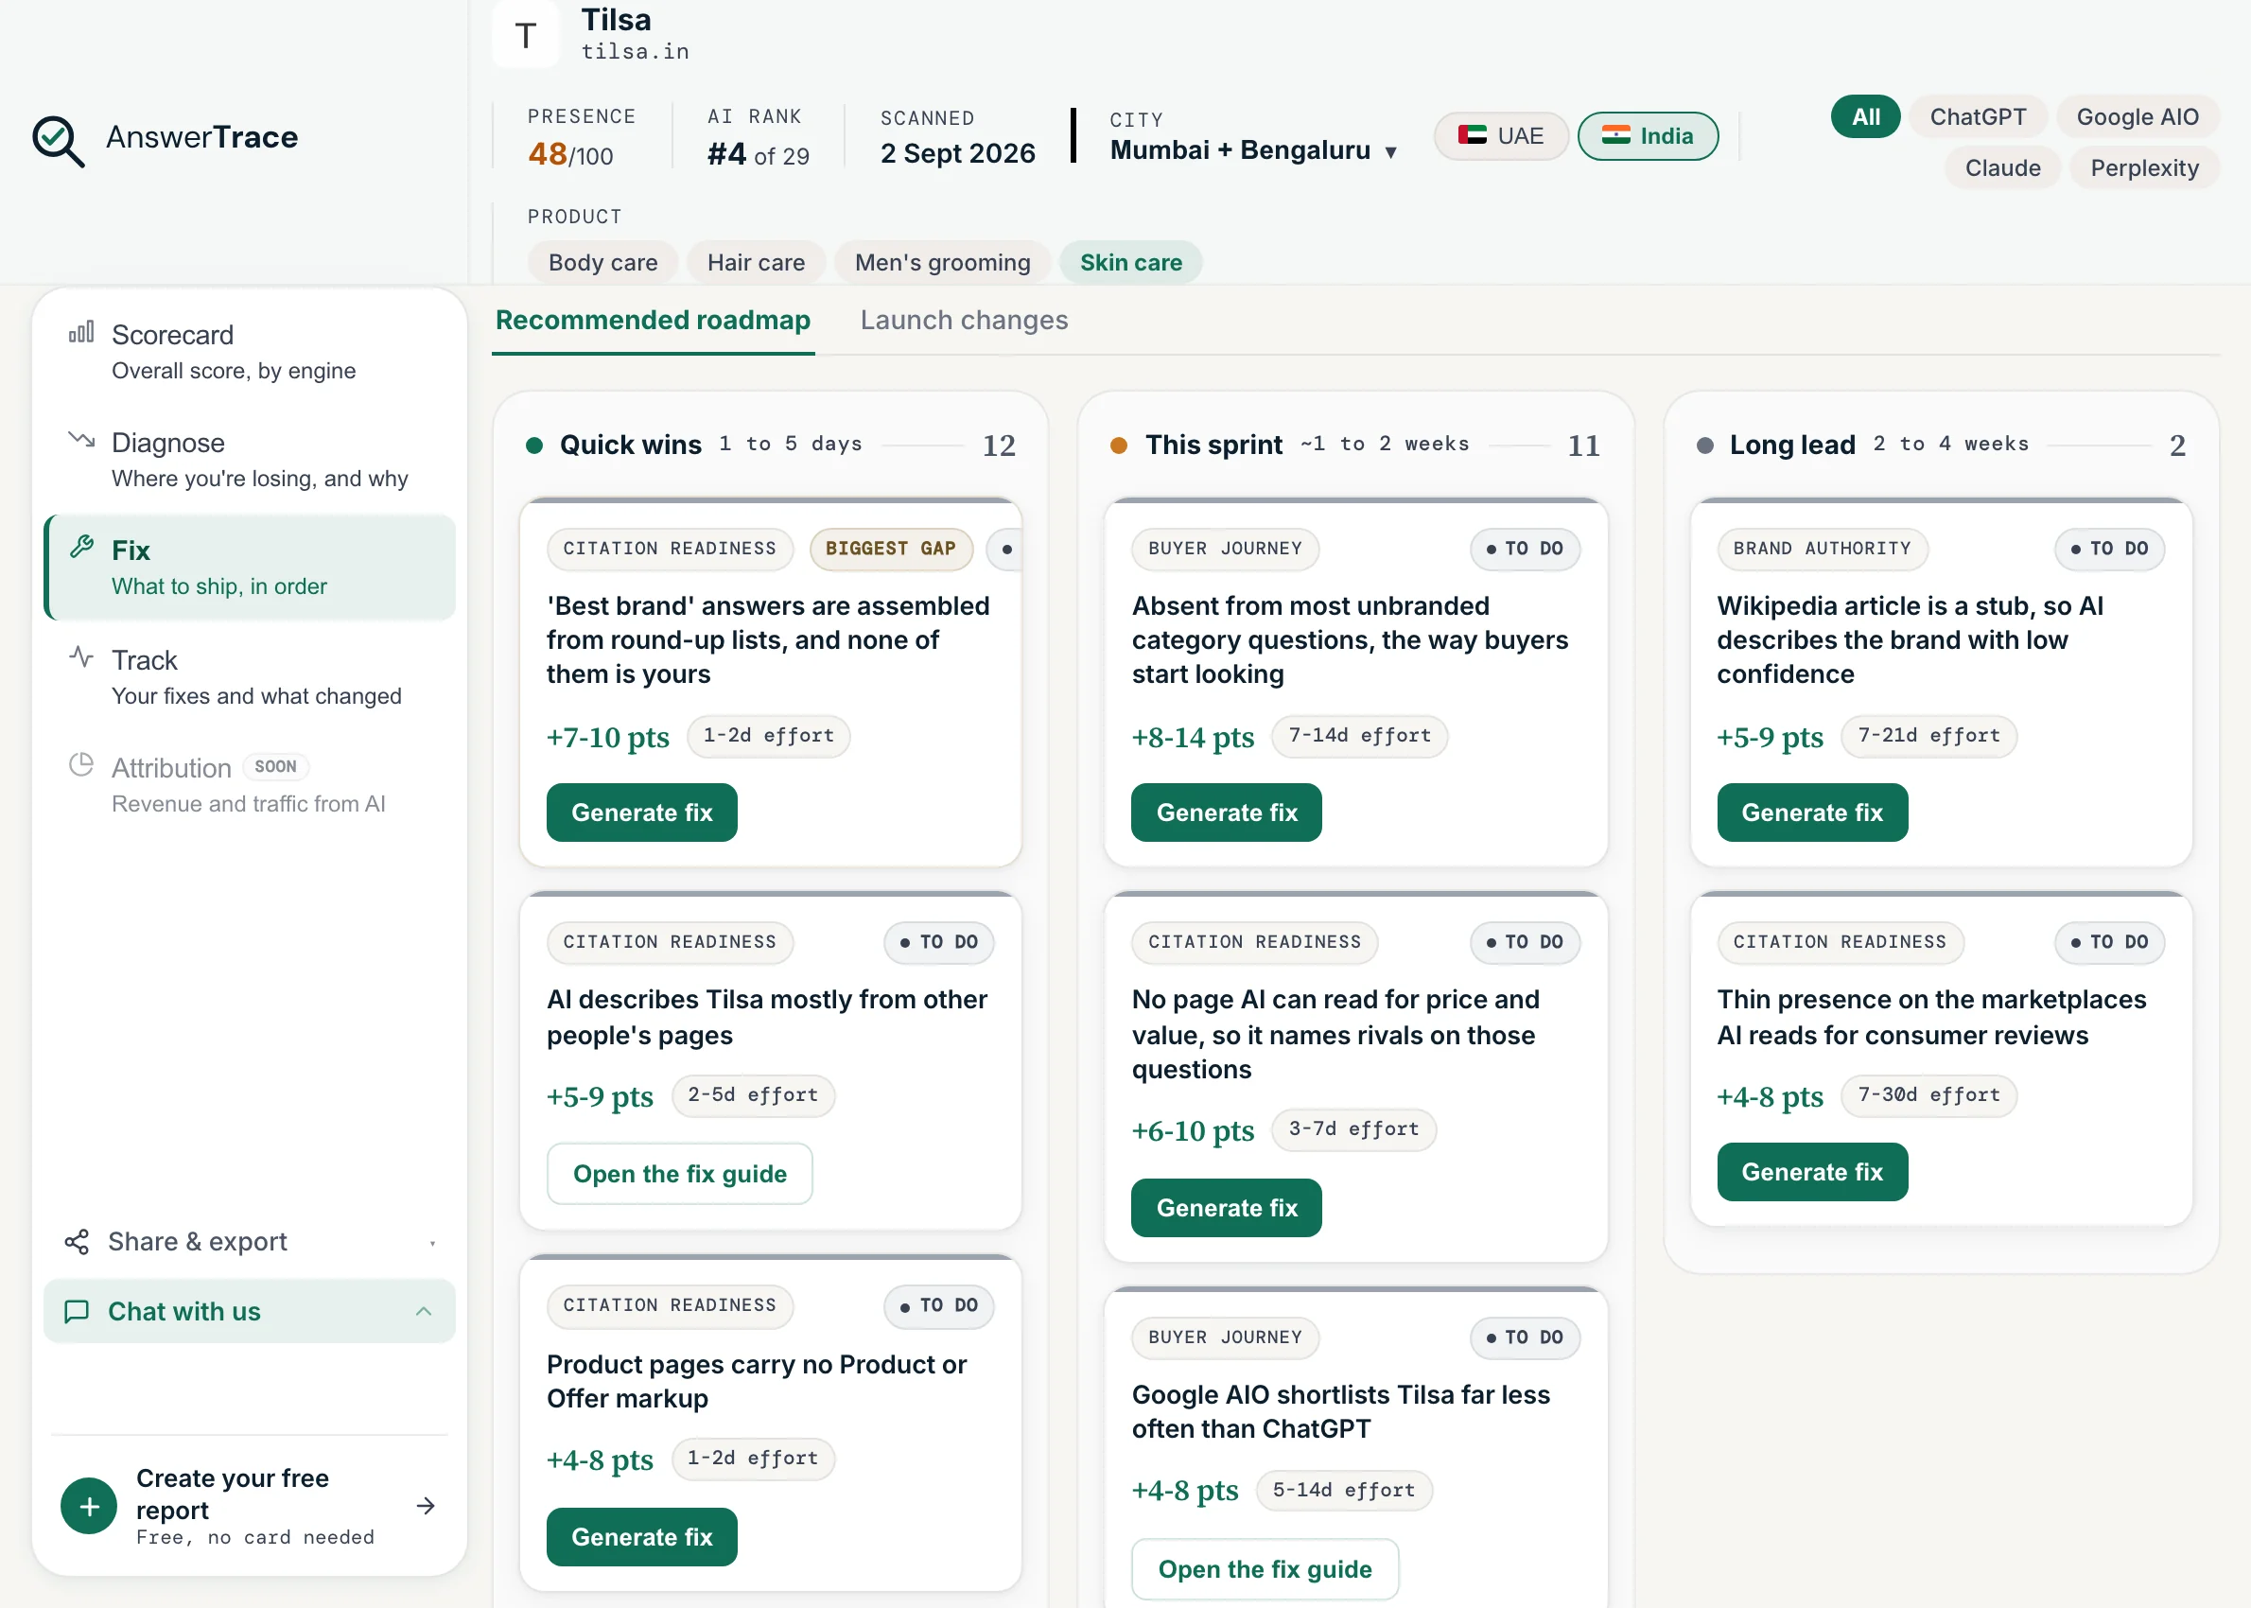Screen dimensions: 2251x1608
Task: Open the Track section
Action: click(250, 677)
